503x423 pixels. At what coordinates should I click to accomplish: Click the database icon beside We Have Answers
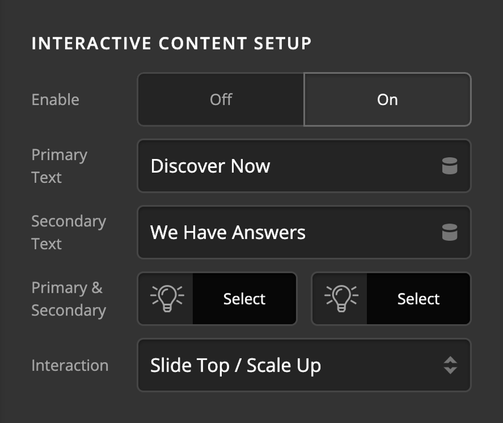(x=451, y=233)
